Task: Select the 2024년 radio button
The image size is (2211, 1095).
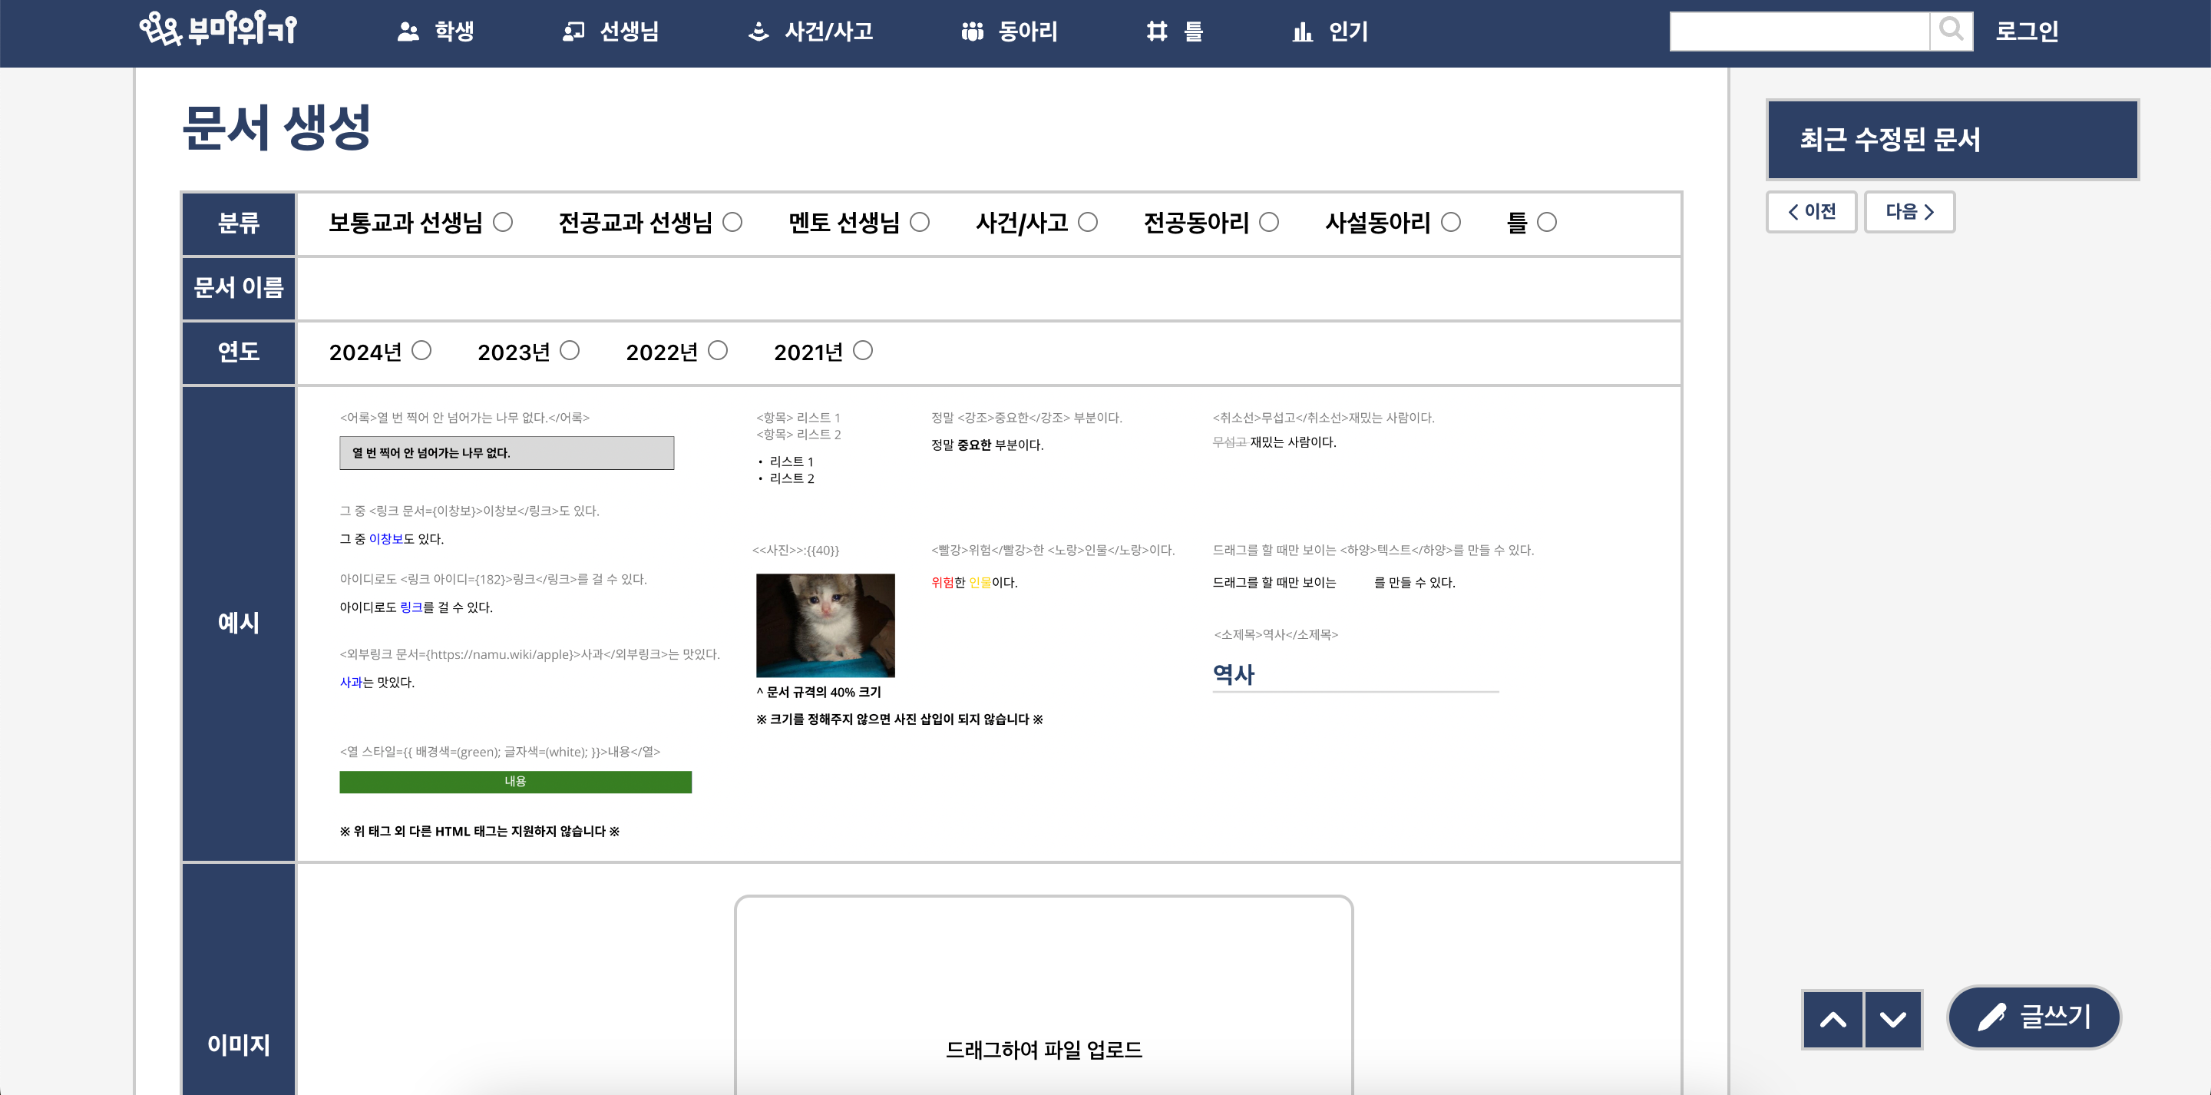Action: pos(421,350)
